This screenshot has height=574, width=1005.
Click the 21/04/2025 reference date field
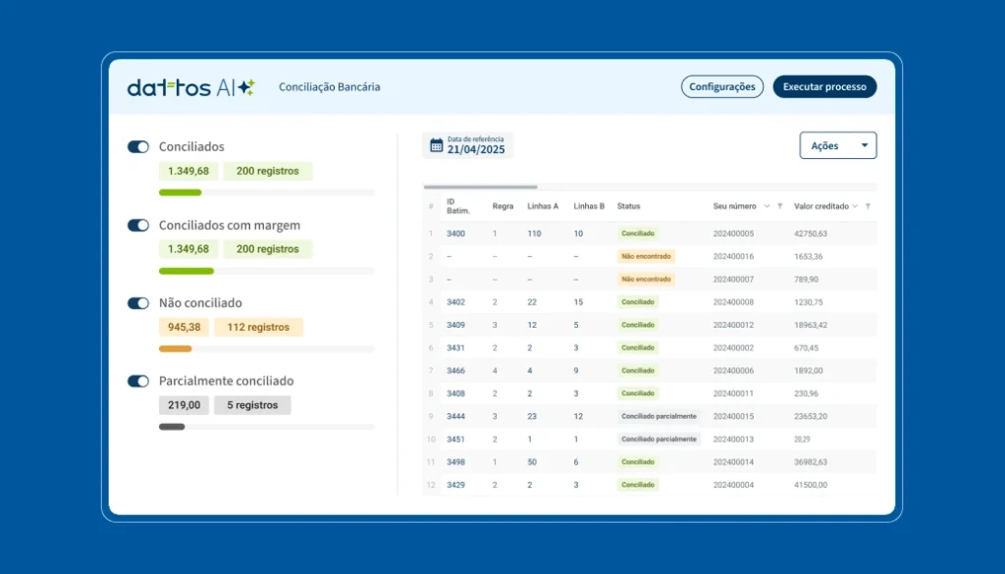[476, 150]
